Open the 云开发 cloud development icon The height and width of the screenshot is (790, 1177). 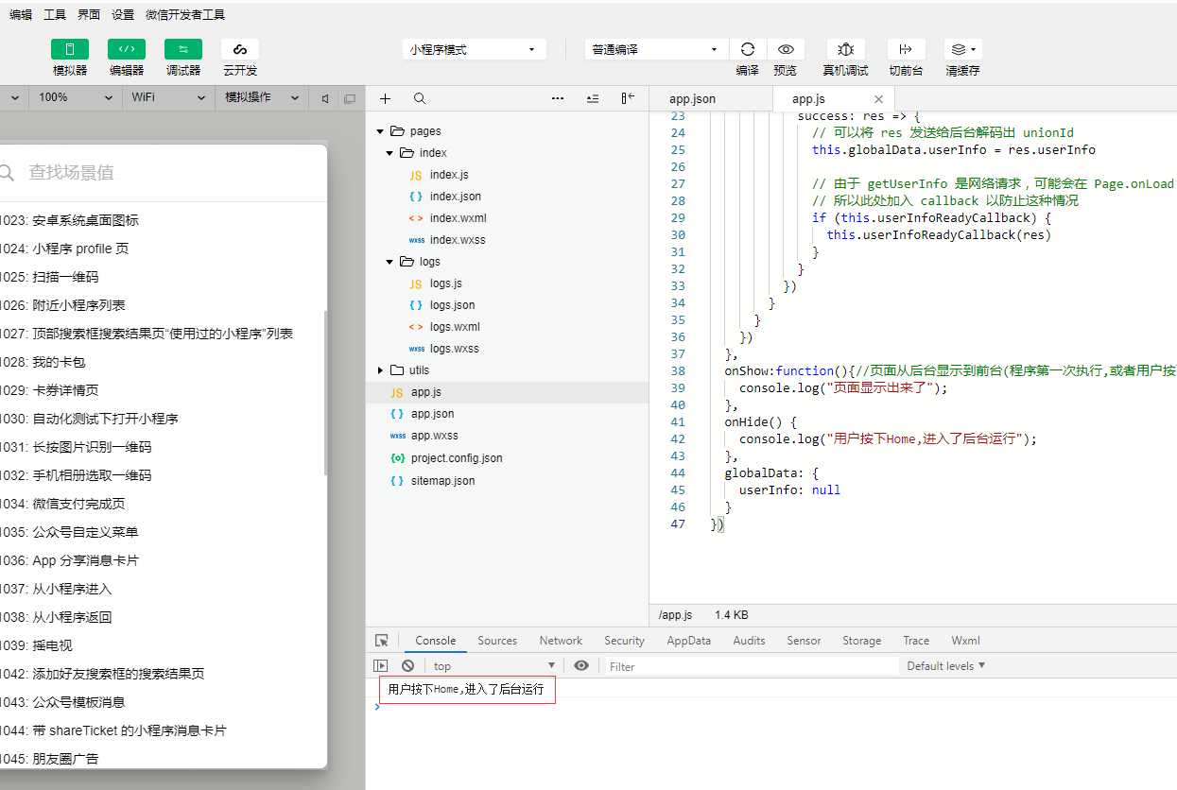(x=240, y=49)
